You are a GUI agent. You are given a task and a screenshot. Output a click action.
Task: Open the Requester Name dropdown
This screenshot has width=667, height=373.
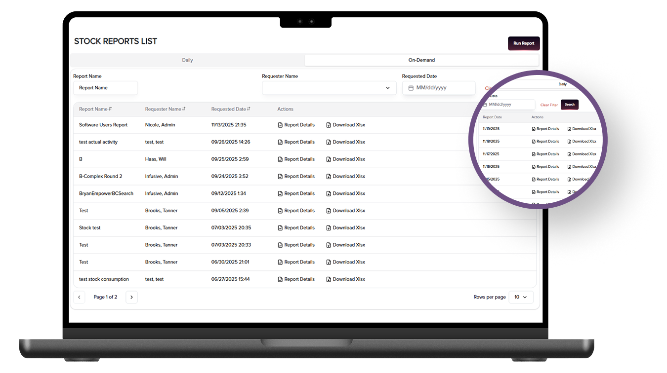coord(329,88)
